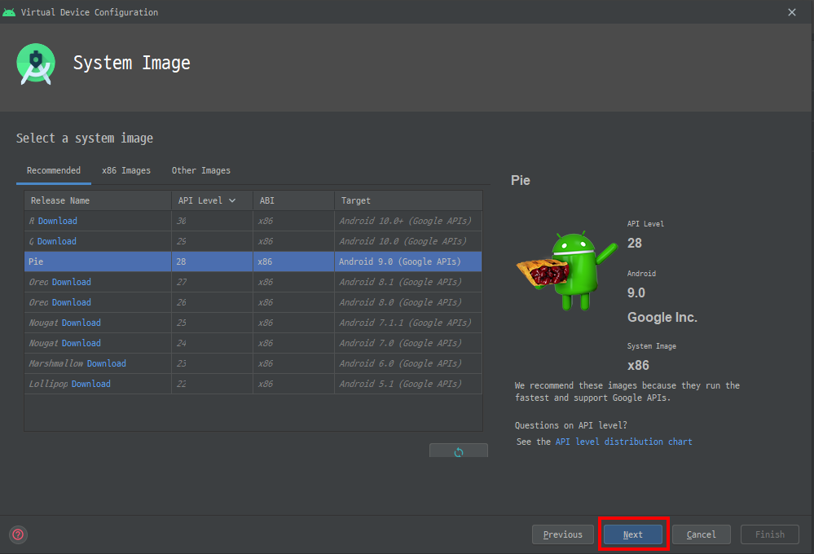Screen dimensions: 814x554
Task: Click Android 6.0 (Google APIs) target cell
Action: point(408,363)
